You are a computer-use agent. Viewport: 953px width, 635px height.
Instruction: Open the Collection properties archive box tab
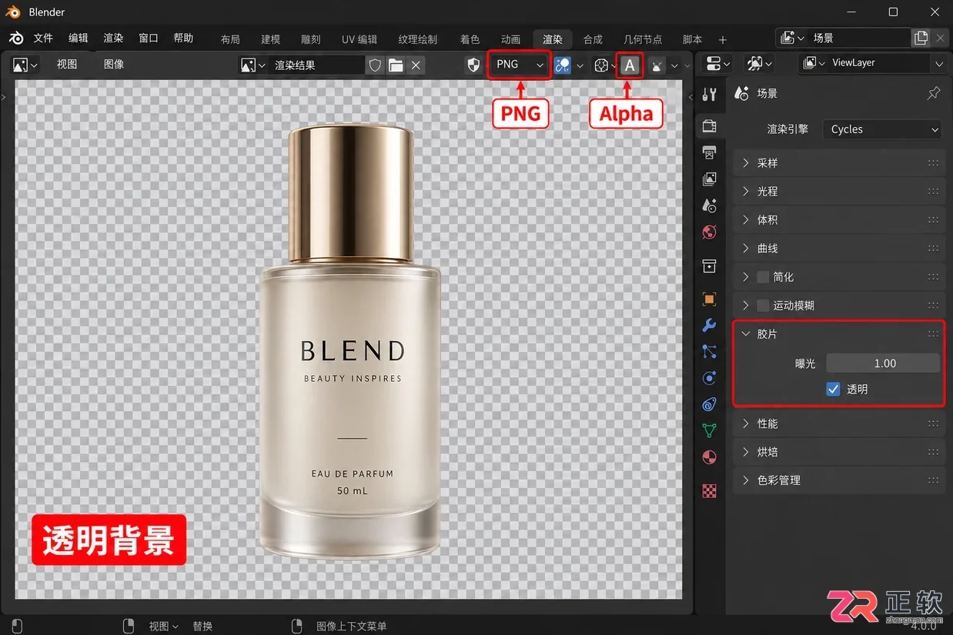[x=710, y=266]
